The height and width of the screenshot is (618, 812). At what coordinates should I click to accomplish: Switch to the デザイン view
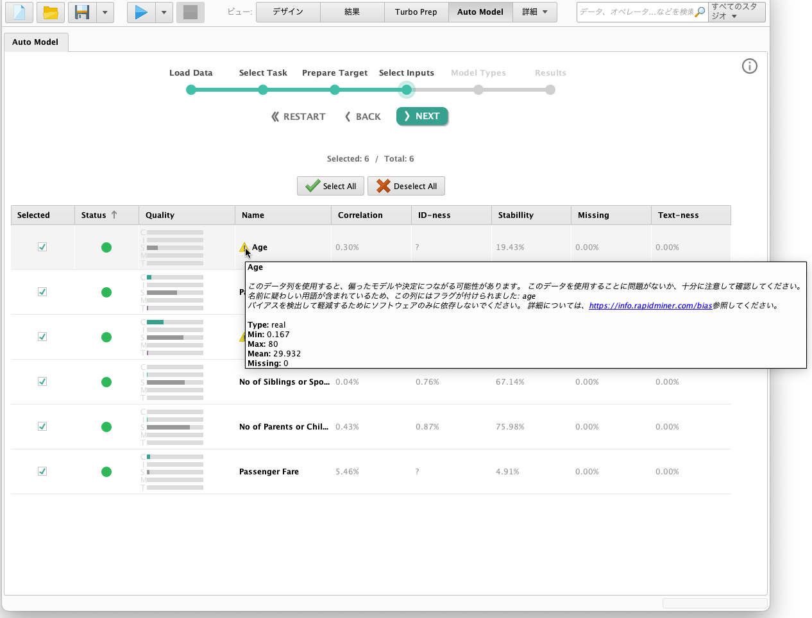[x=288, y=12]
